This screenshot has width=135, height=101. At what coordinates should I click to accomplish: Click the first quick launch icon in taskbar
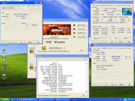tap(12, 99)
